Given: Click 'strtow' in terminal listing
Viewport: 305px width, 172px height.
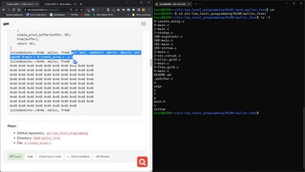Looking at the screenshot, I should click(160, 109).
